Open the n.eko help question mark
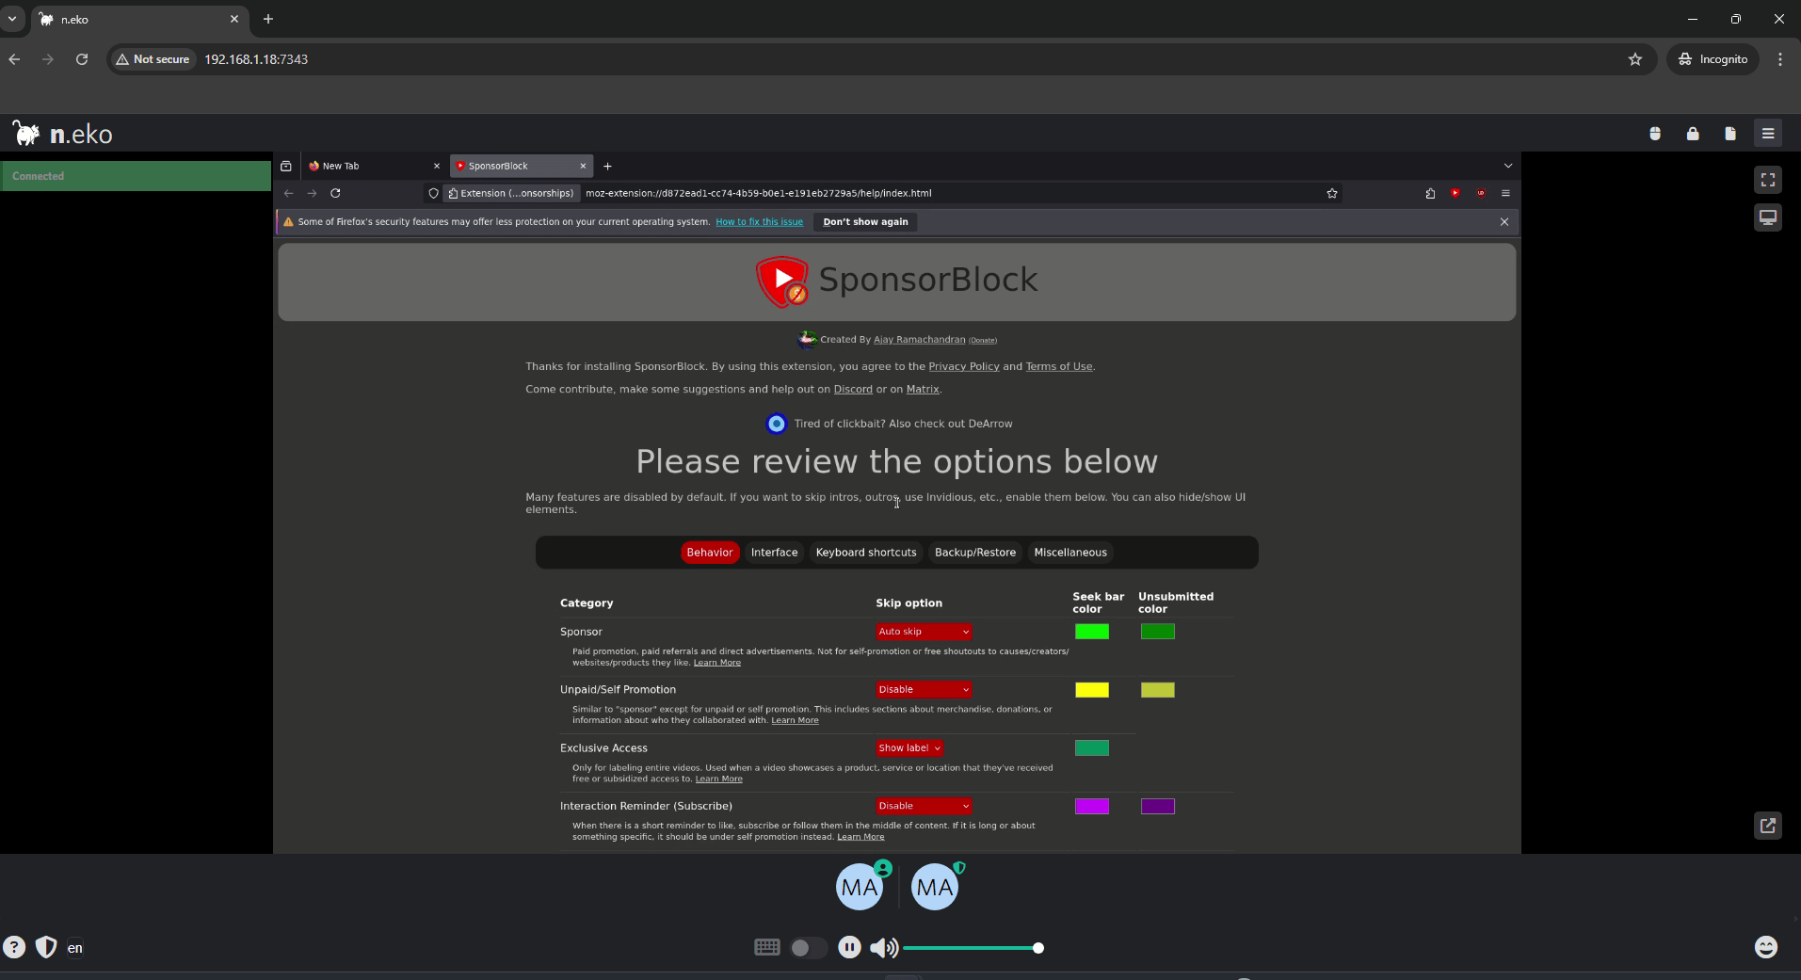Screen dimensions: 1801x980 tap(14, 947)
